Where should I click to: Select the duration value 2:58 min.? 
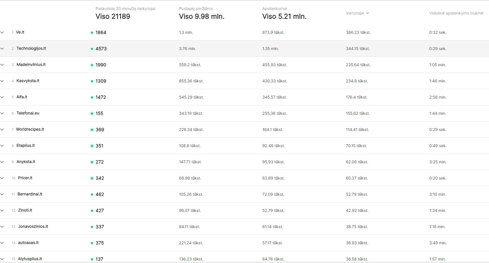(x=438, y=97)
